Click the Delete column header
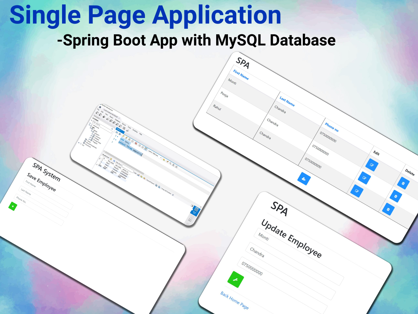The height and width of the screenshot is (314, 418). pyautogui.click(x=410, y=172)
